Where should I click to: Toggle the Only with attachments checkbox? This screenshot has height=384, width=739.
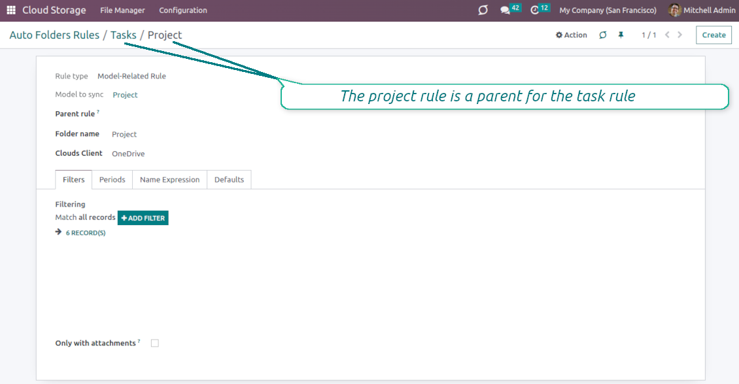point(155,343)
